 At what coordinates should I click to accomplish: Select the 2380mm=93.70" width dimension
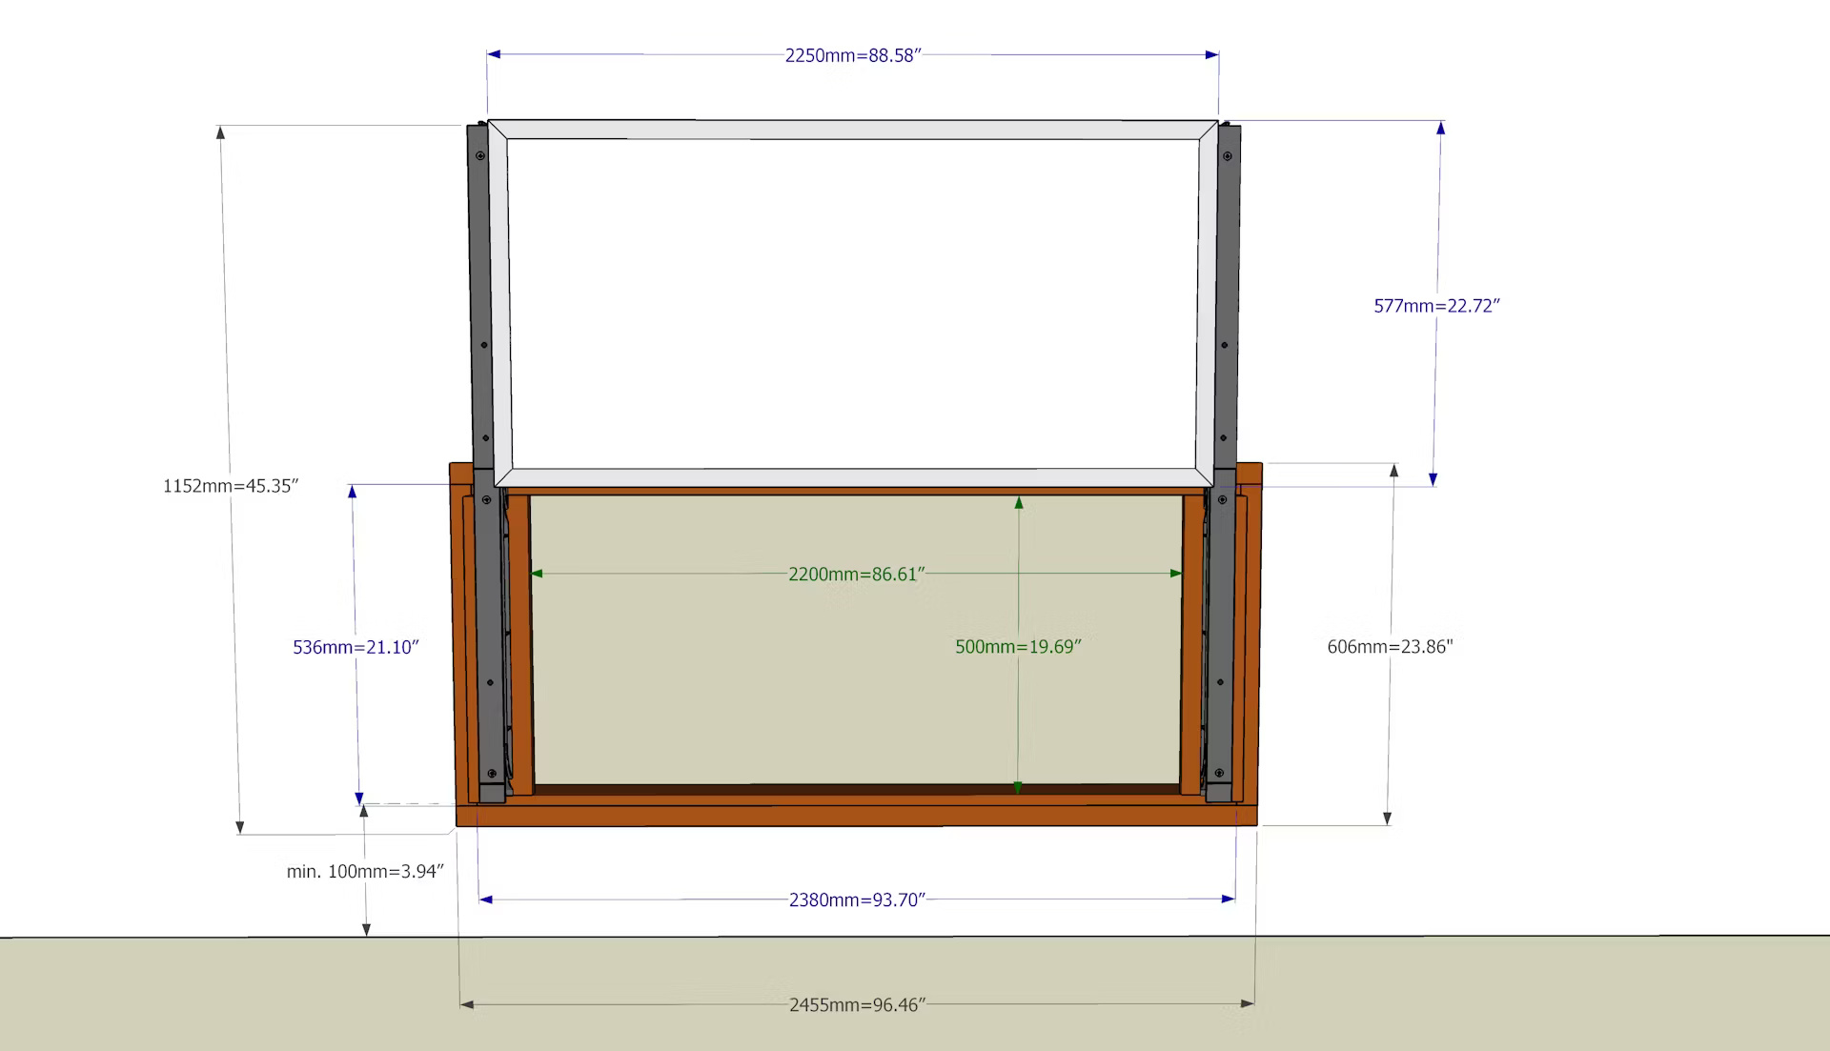[857, 899]
